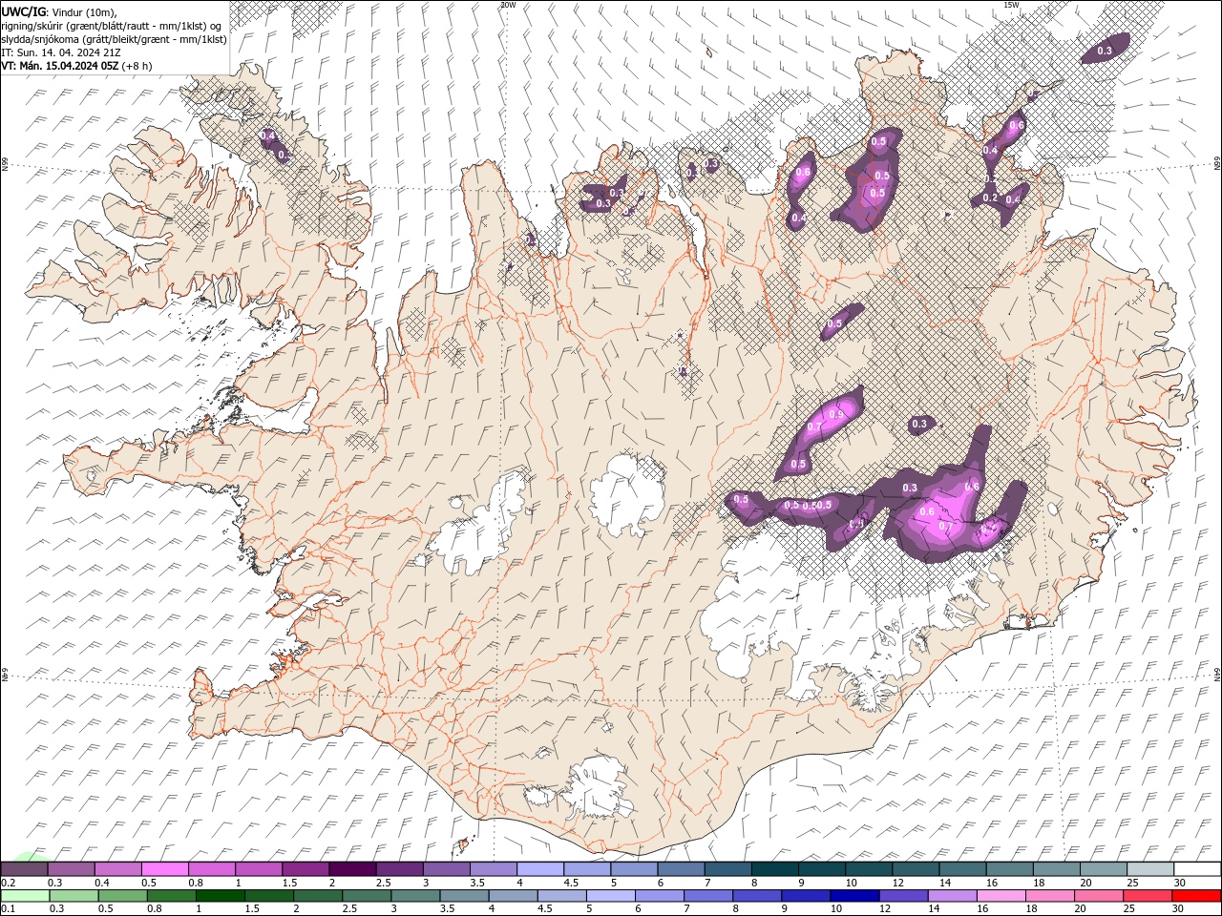The height and width of the screenshot is (916, 1222).
Task: Click the '1.5' label in the snow legend
Action: 288,883
